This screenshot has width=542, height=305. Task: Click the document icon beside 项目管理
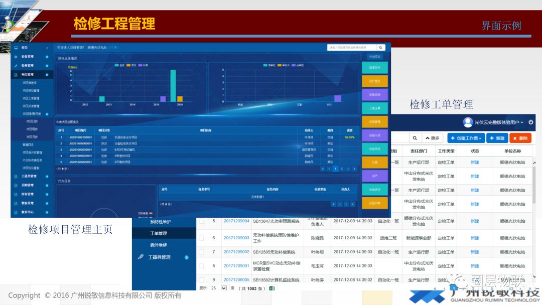pos(16,75)
